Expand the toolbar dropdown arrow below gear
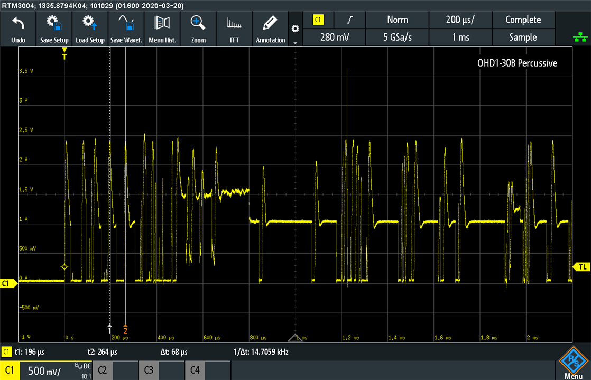Screen dimensions: 591x380 (295, 43)
